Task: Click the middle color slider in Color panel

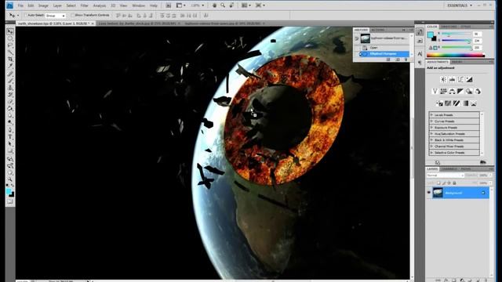Action: click(456, 41)
